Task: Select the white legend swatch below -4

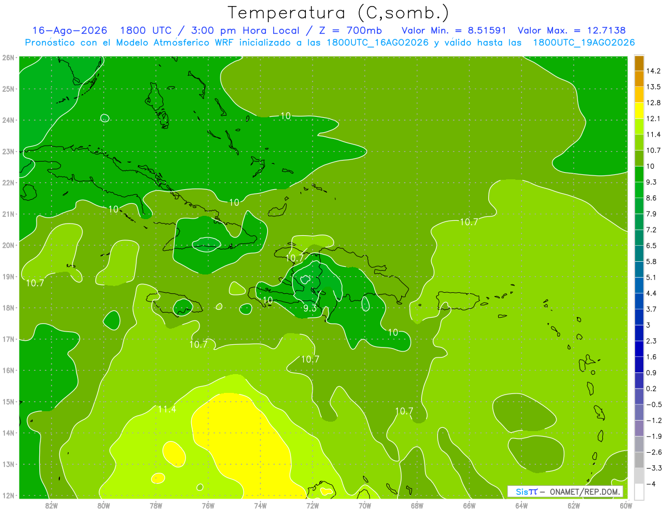Action: tap(639, 491)
